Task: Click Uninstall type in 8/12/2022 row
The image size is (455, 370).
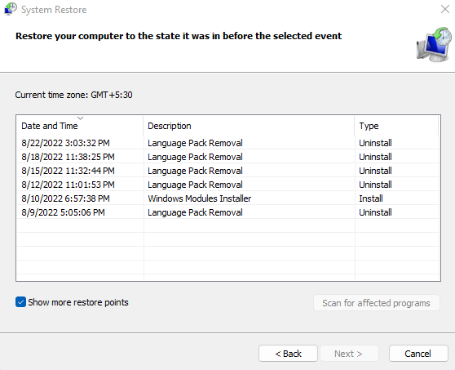Action: pyautogui.click(x=375, y=185)
